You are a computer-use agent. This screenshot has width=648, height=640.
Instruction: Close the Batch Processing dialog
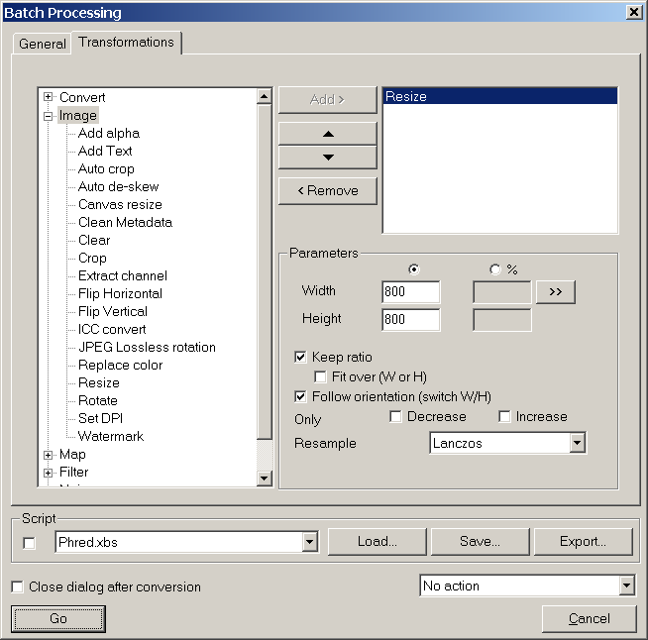tap(634, 12)
